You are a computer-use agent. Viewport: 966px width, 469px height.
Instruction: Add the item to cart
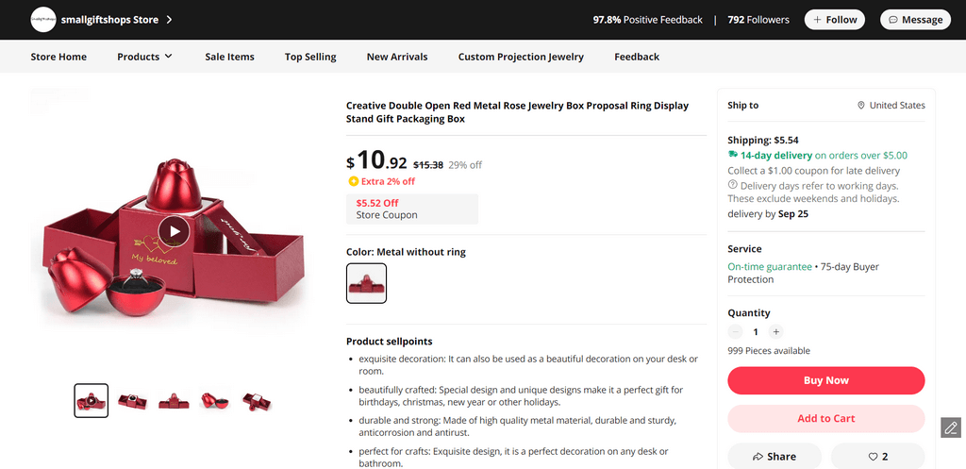tap(825, 419)
